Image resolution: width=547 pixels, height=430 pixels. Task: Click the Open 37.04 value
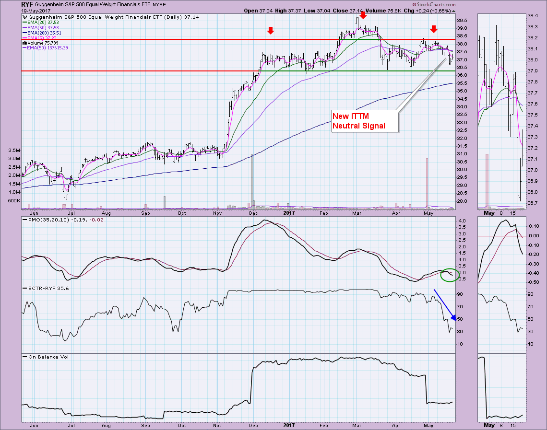258,11
